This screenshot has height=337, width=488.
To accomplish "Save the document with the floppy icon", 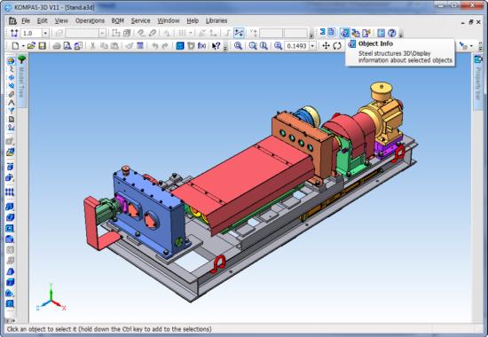I will pos(42,46).
